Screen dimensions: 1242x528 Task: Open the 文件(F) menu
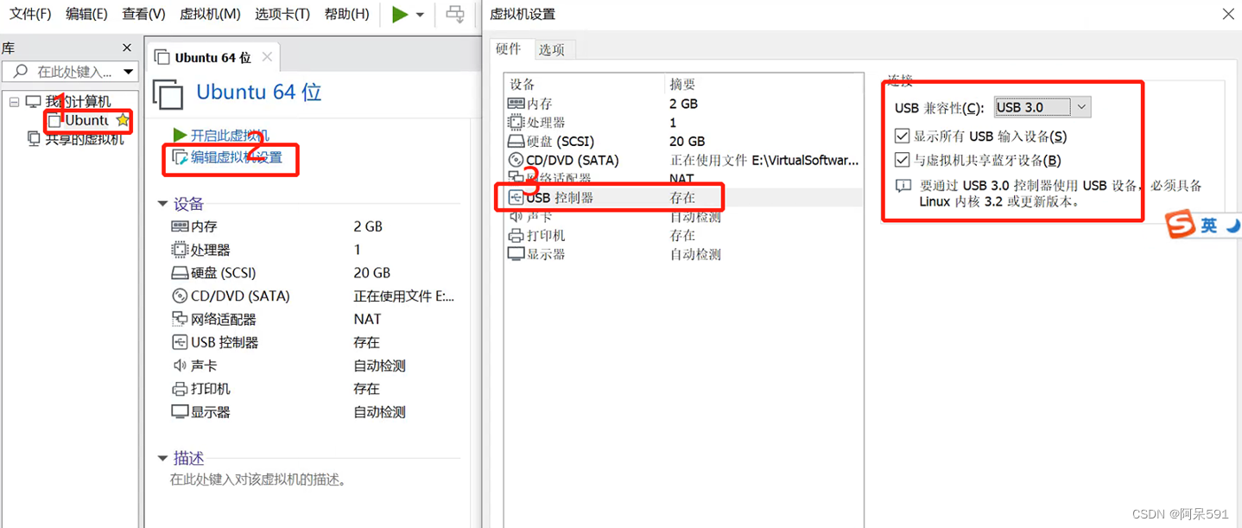[30, 15]
